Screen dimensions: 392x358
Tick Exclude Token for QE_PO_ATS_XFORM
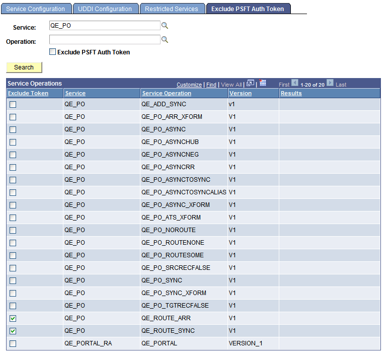pos(13,218)
